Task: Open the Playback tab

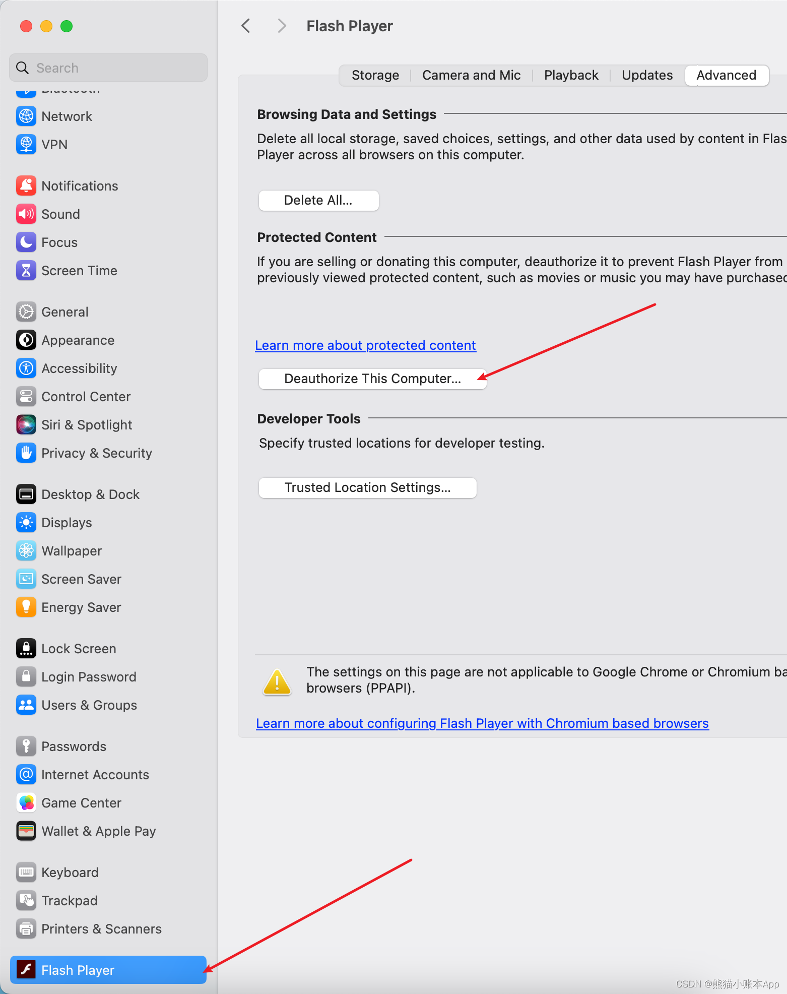Action: click(x=571, y=76)
